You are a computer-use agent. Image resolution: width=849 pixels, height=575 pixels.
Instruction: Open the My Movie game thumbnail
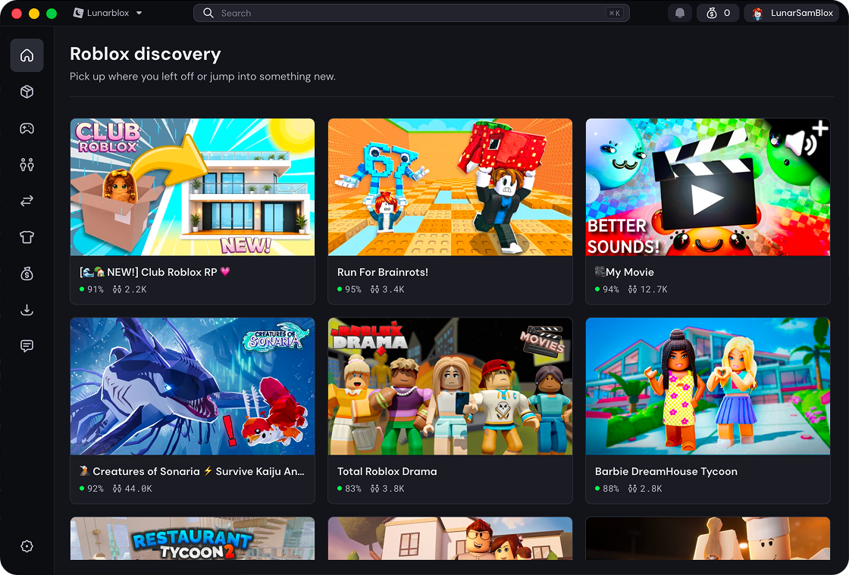pos(708,187)
